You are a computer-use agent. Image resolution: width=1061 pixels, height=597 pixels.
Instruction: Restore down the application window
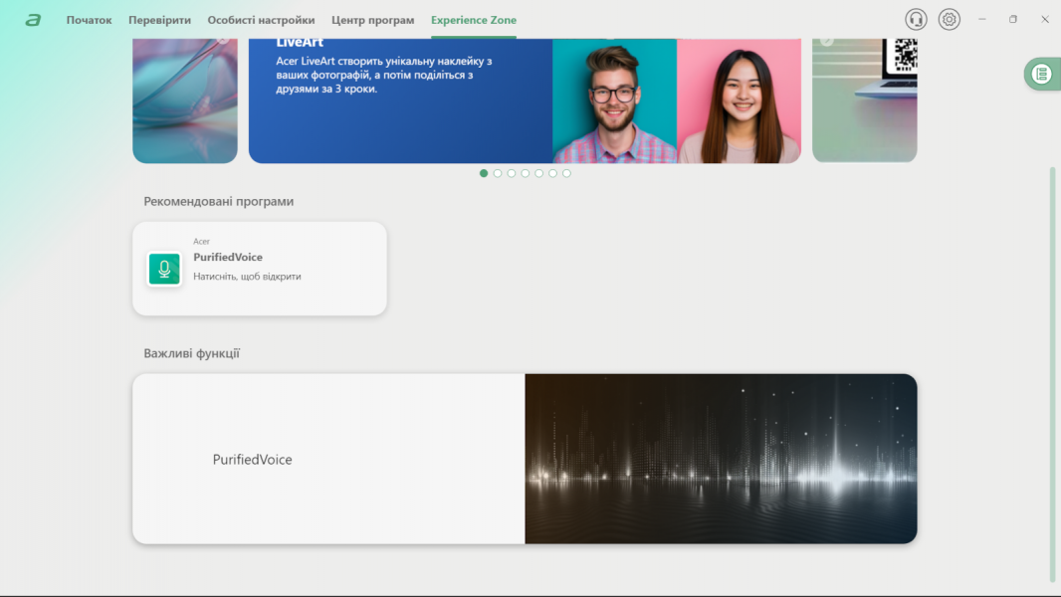(x=1013, y=20)
